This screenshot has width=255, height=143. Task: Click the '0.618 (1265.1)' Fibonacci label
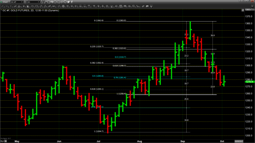coord(97,89)
